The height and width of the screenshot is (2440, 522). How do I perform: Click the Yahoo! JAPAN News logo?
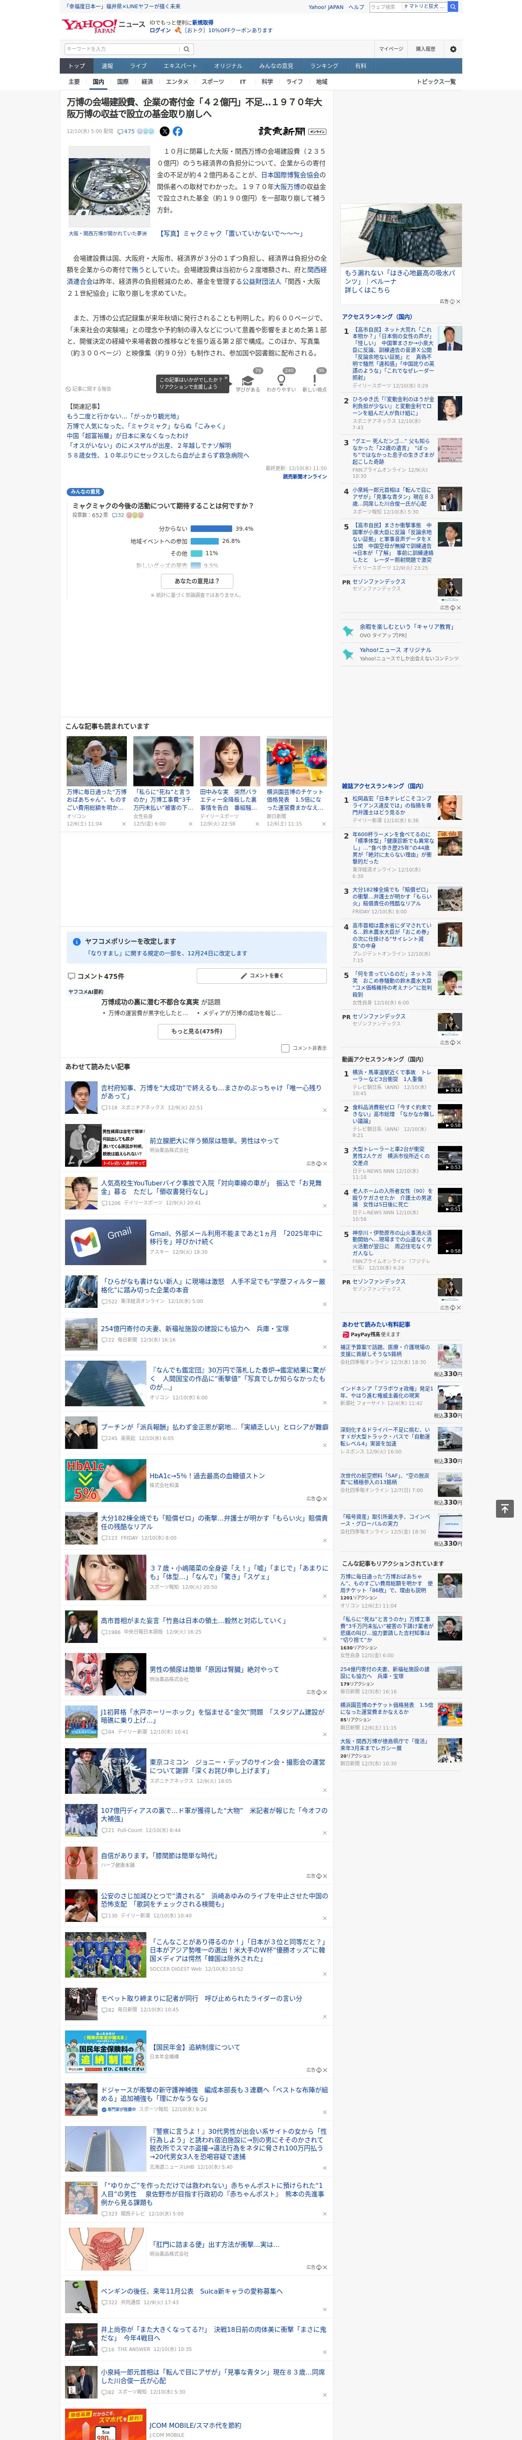[x=104, y=26]
